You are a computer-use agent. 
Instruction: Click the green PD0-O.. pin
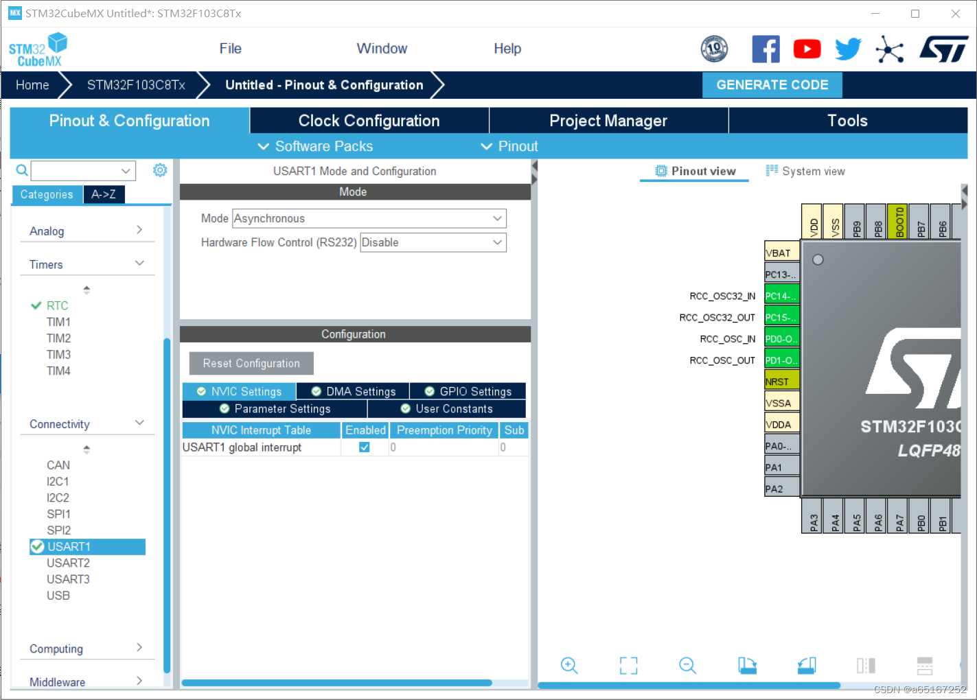(782, 338)
